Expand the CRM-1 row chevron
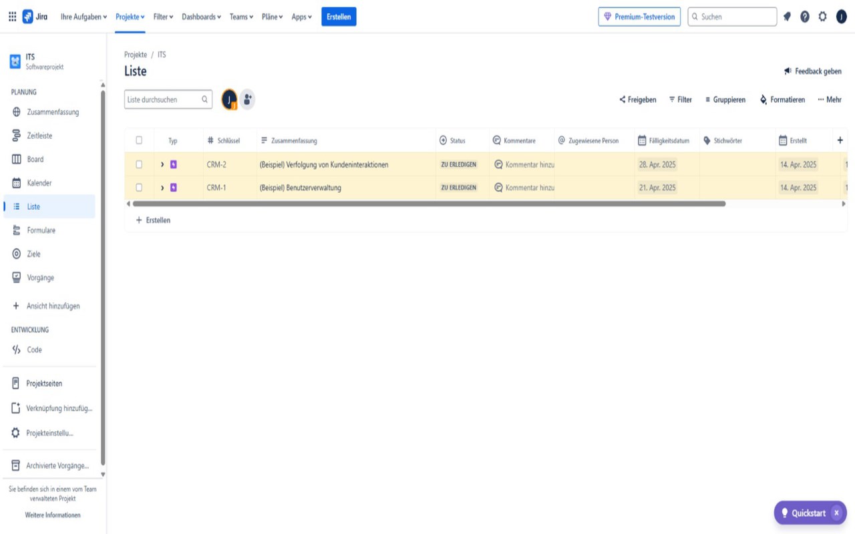This screenshot has width=855, height=534. tap(162, 188)
